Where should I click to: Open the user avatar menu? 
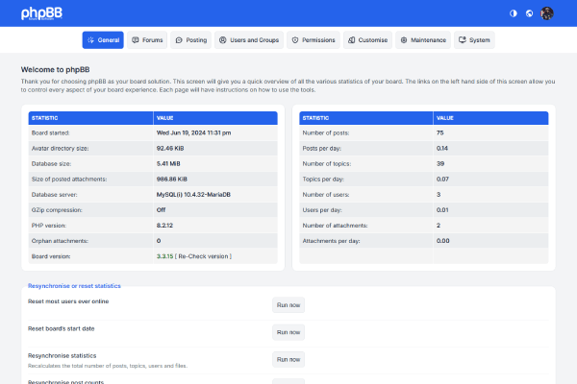(x=547, y=13)
